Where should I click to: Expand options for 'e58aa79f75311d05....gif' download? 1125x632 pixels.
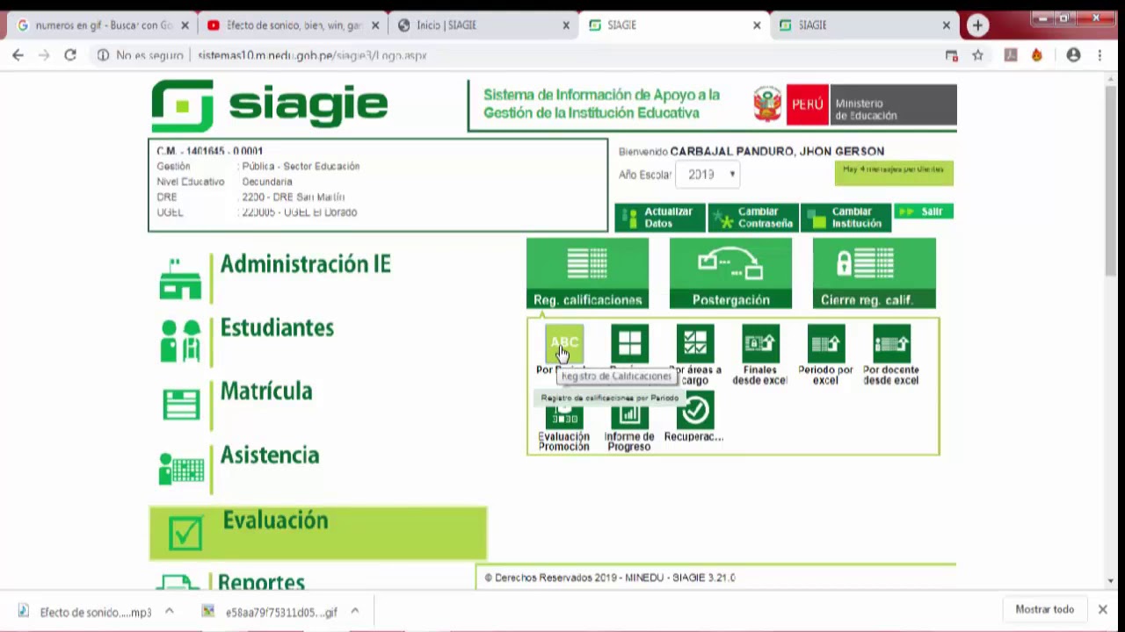point(355,612)
